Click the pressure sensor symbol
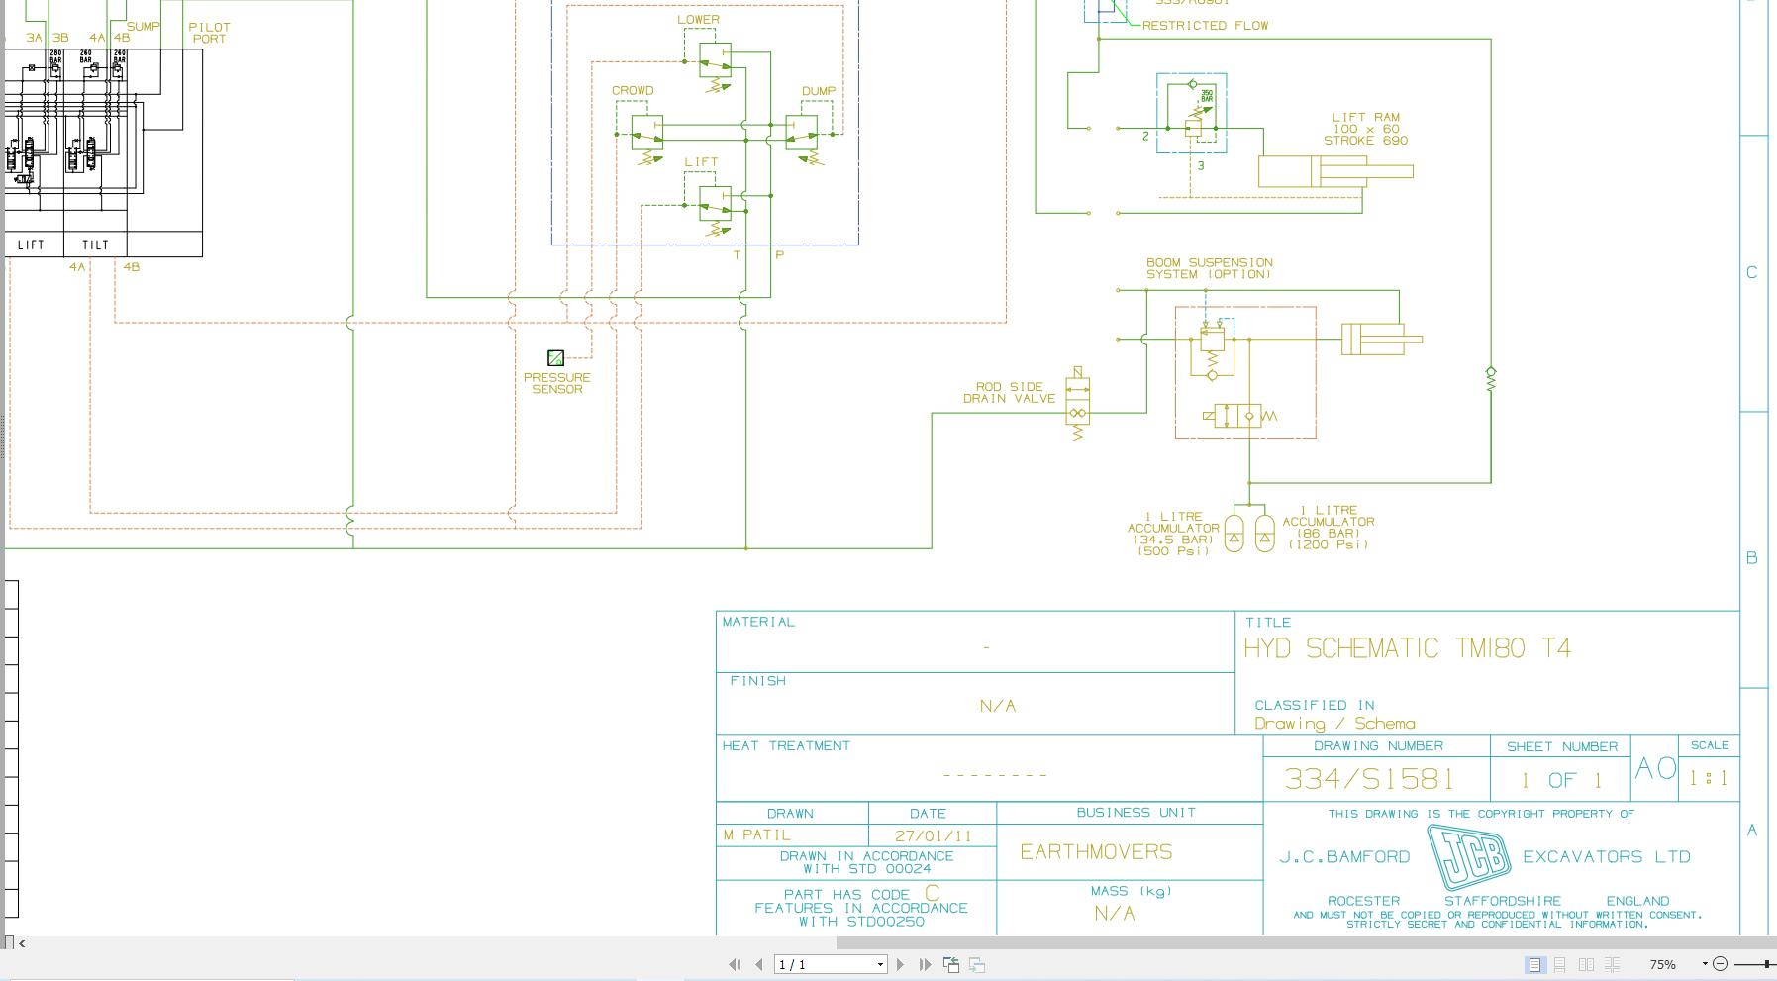 click(555, 358)
